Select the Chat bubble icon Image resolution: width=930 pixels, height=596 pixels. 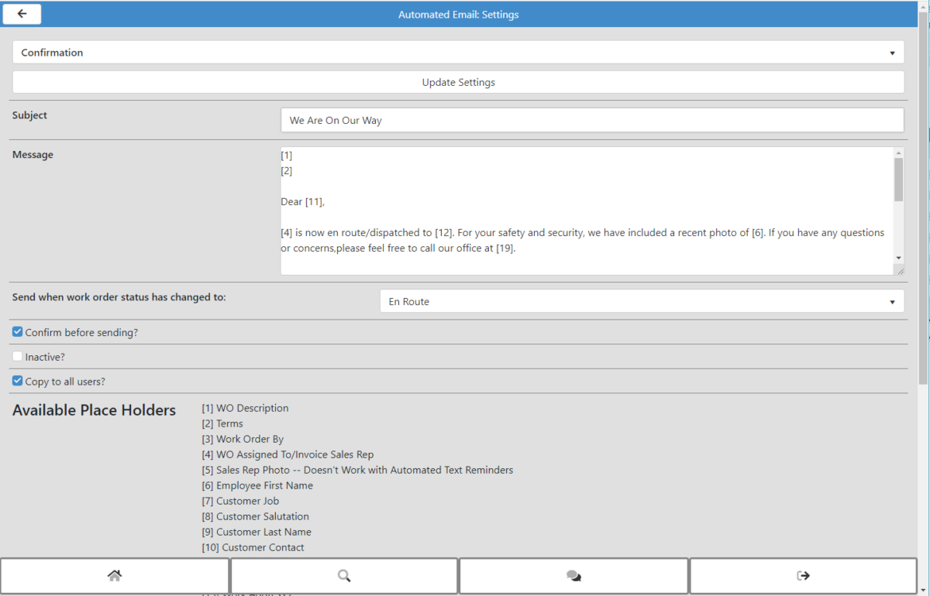pyautogui.click(x=573, y=575)
